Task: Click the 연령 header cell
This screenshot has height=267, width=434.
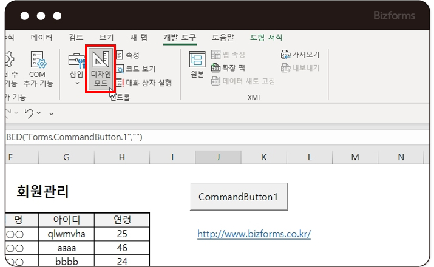Action: tap(122, 220)
